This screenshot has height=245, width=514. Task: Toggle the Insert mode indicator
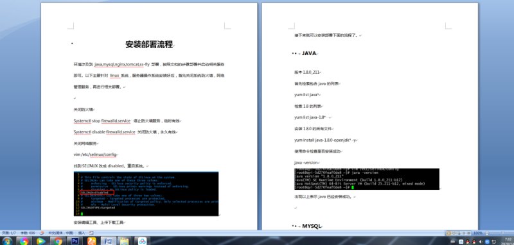tap(82, 233)
